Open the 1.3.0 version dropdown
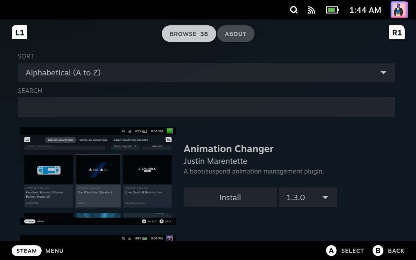416x260 pixels. tap(308, 197)
